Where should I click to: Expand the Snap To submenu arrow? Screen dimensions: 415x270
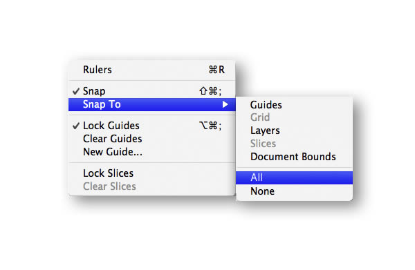pyautogui.click(x=225, y=104)
